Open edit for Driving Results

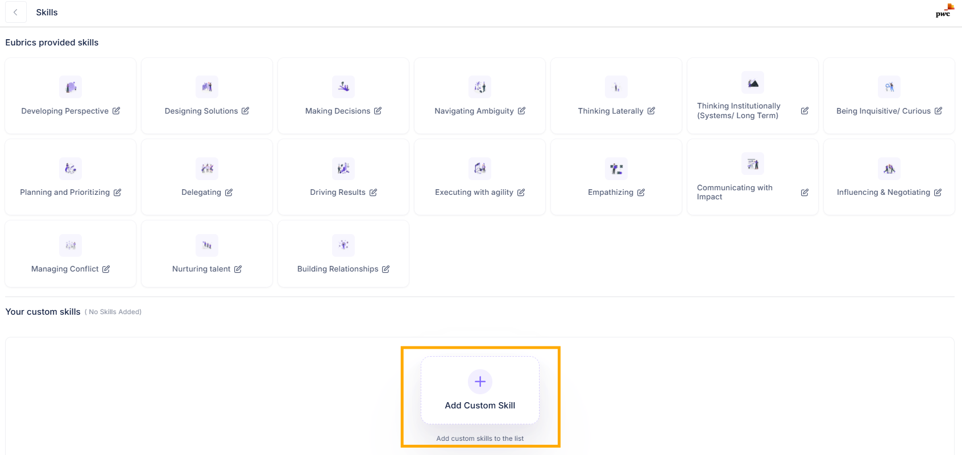(373, 193)
